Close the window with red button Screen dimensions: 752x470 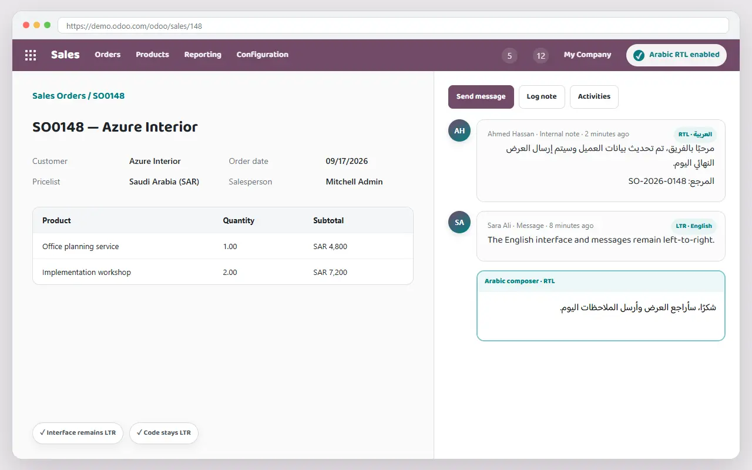pos(26,25)
